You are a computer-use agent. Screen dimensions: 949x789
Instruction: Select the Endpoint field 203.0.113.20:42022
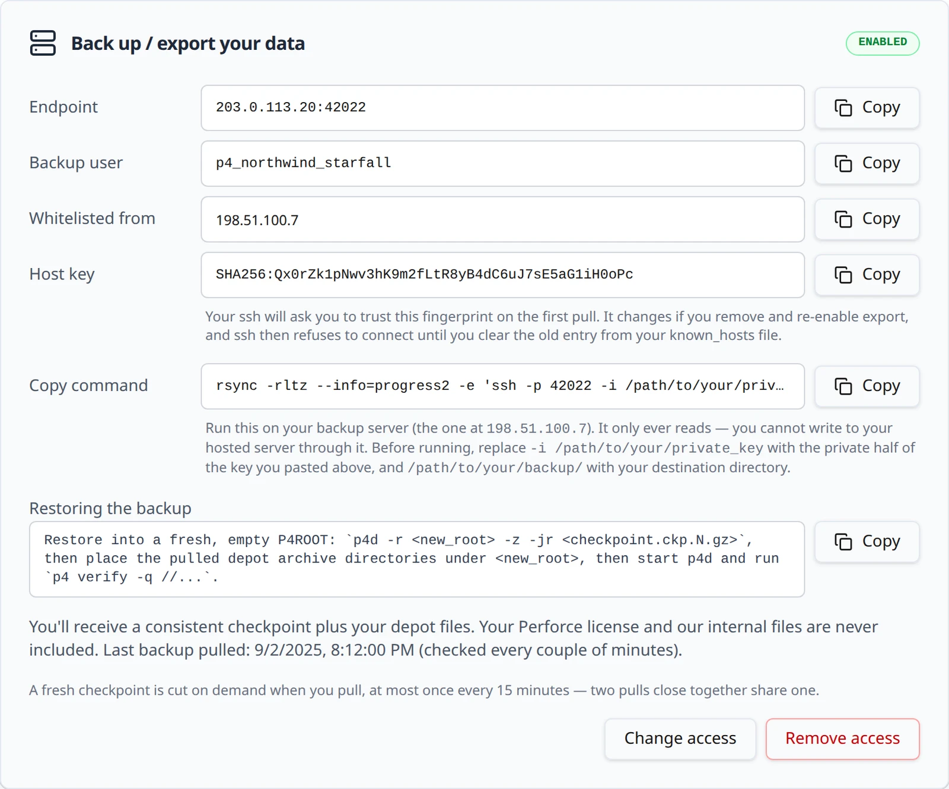coord(502,108)
